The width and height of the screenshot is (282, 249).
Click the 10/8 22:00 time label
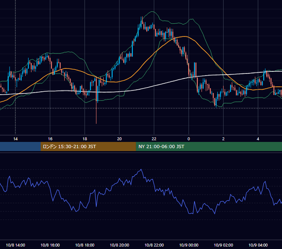[x=154, y=245]
